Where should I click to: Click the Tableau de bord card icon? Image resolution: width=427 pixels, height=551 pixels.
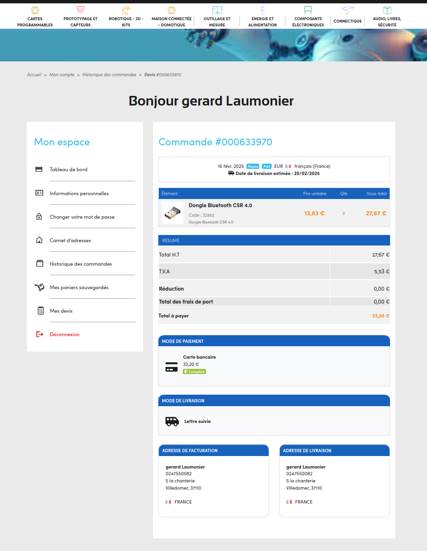pos(39,169)
